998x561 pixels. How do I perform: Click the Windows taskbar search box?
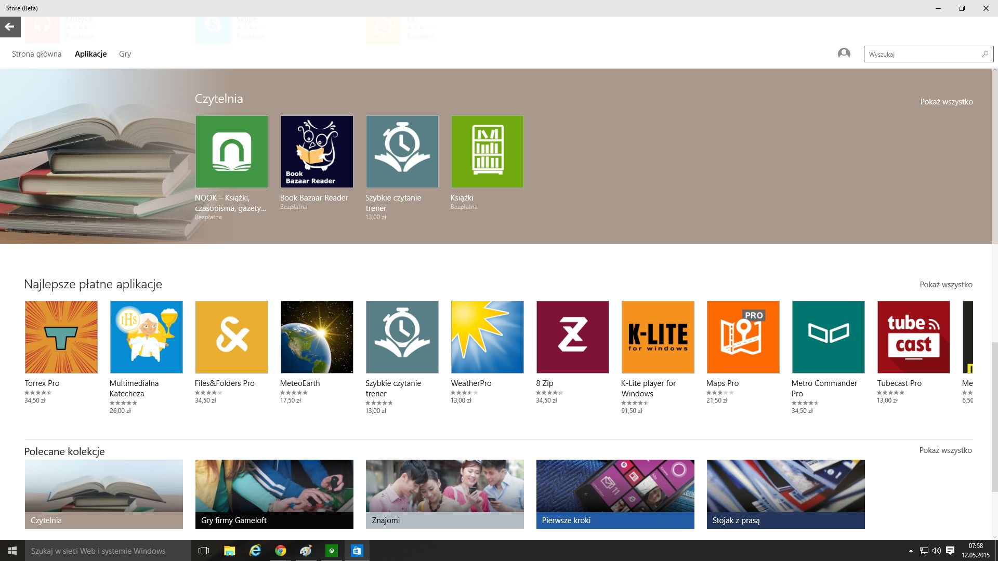pos(108,551)
